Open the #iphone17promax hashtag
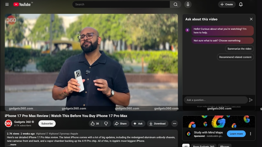Viewport: 262px width, 147px height. coord(59,134)
